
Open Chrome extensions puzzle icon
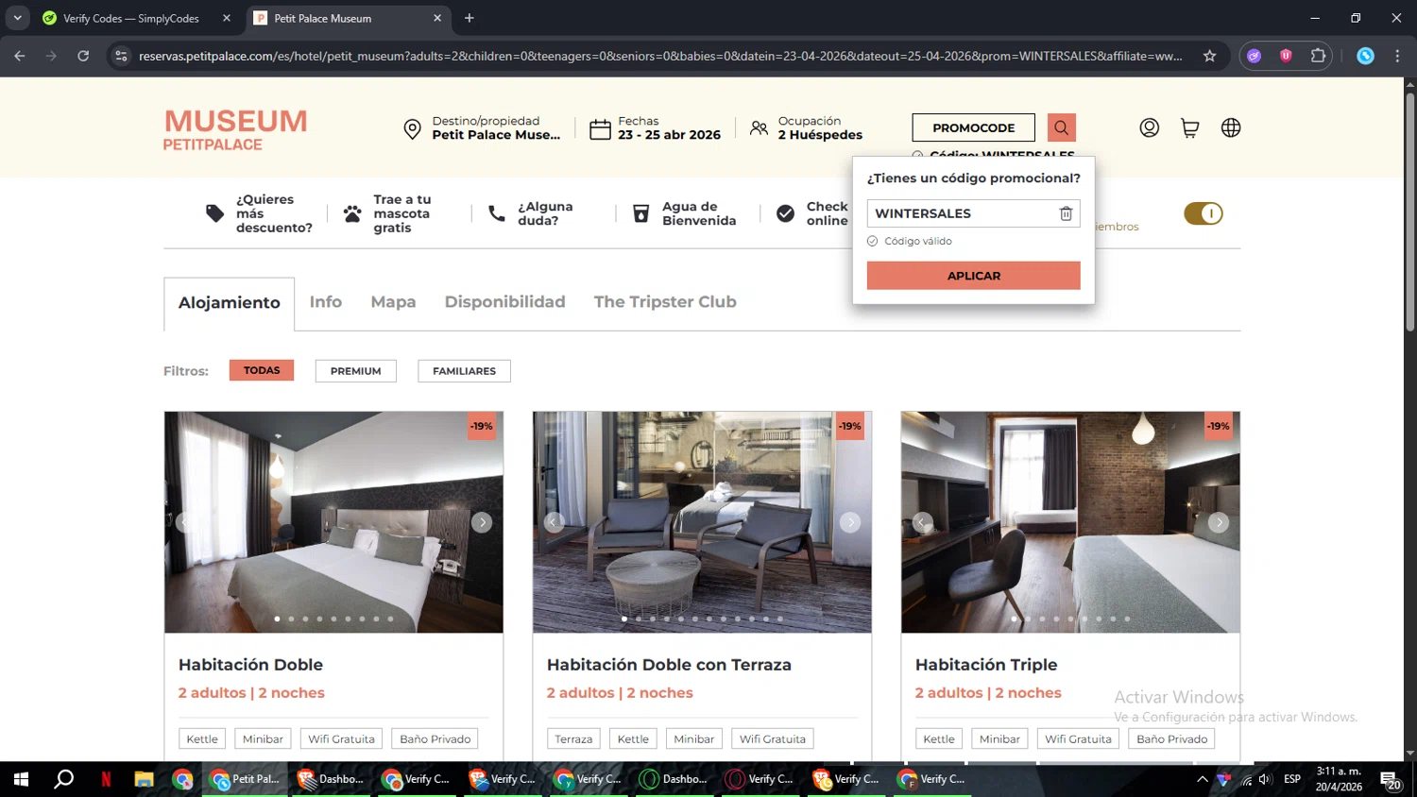1318,56
